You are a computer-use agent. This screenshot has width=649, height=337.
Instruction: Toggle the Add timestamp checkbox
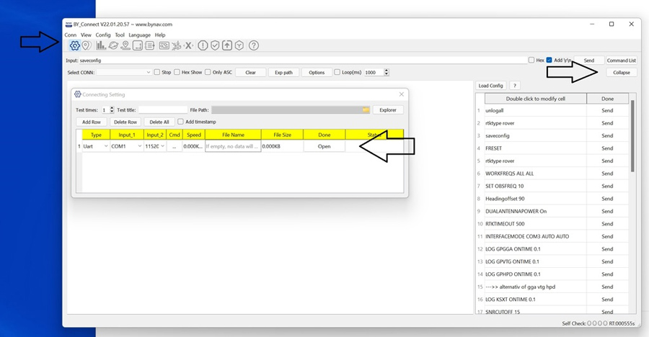coord(181,122)
